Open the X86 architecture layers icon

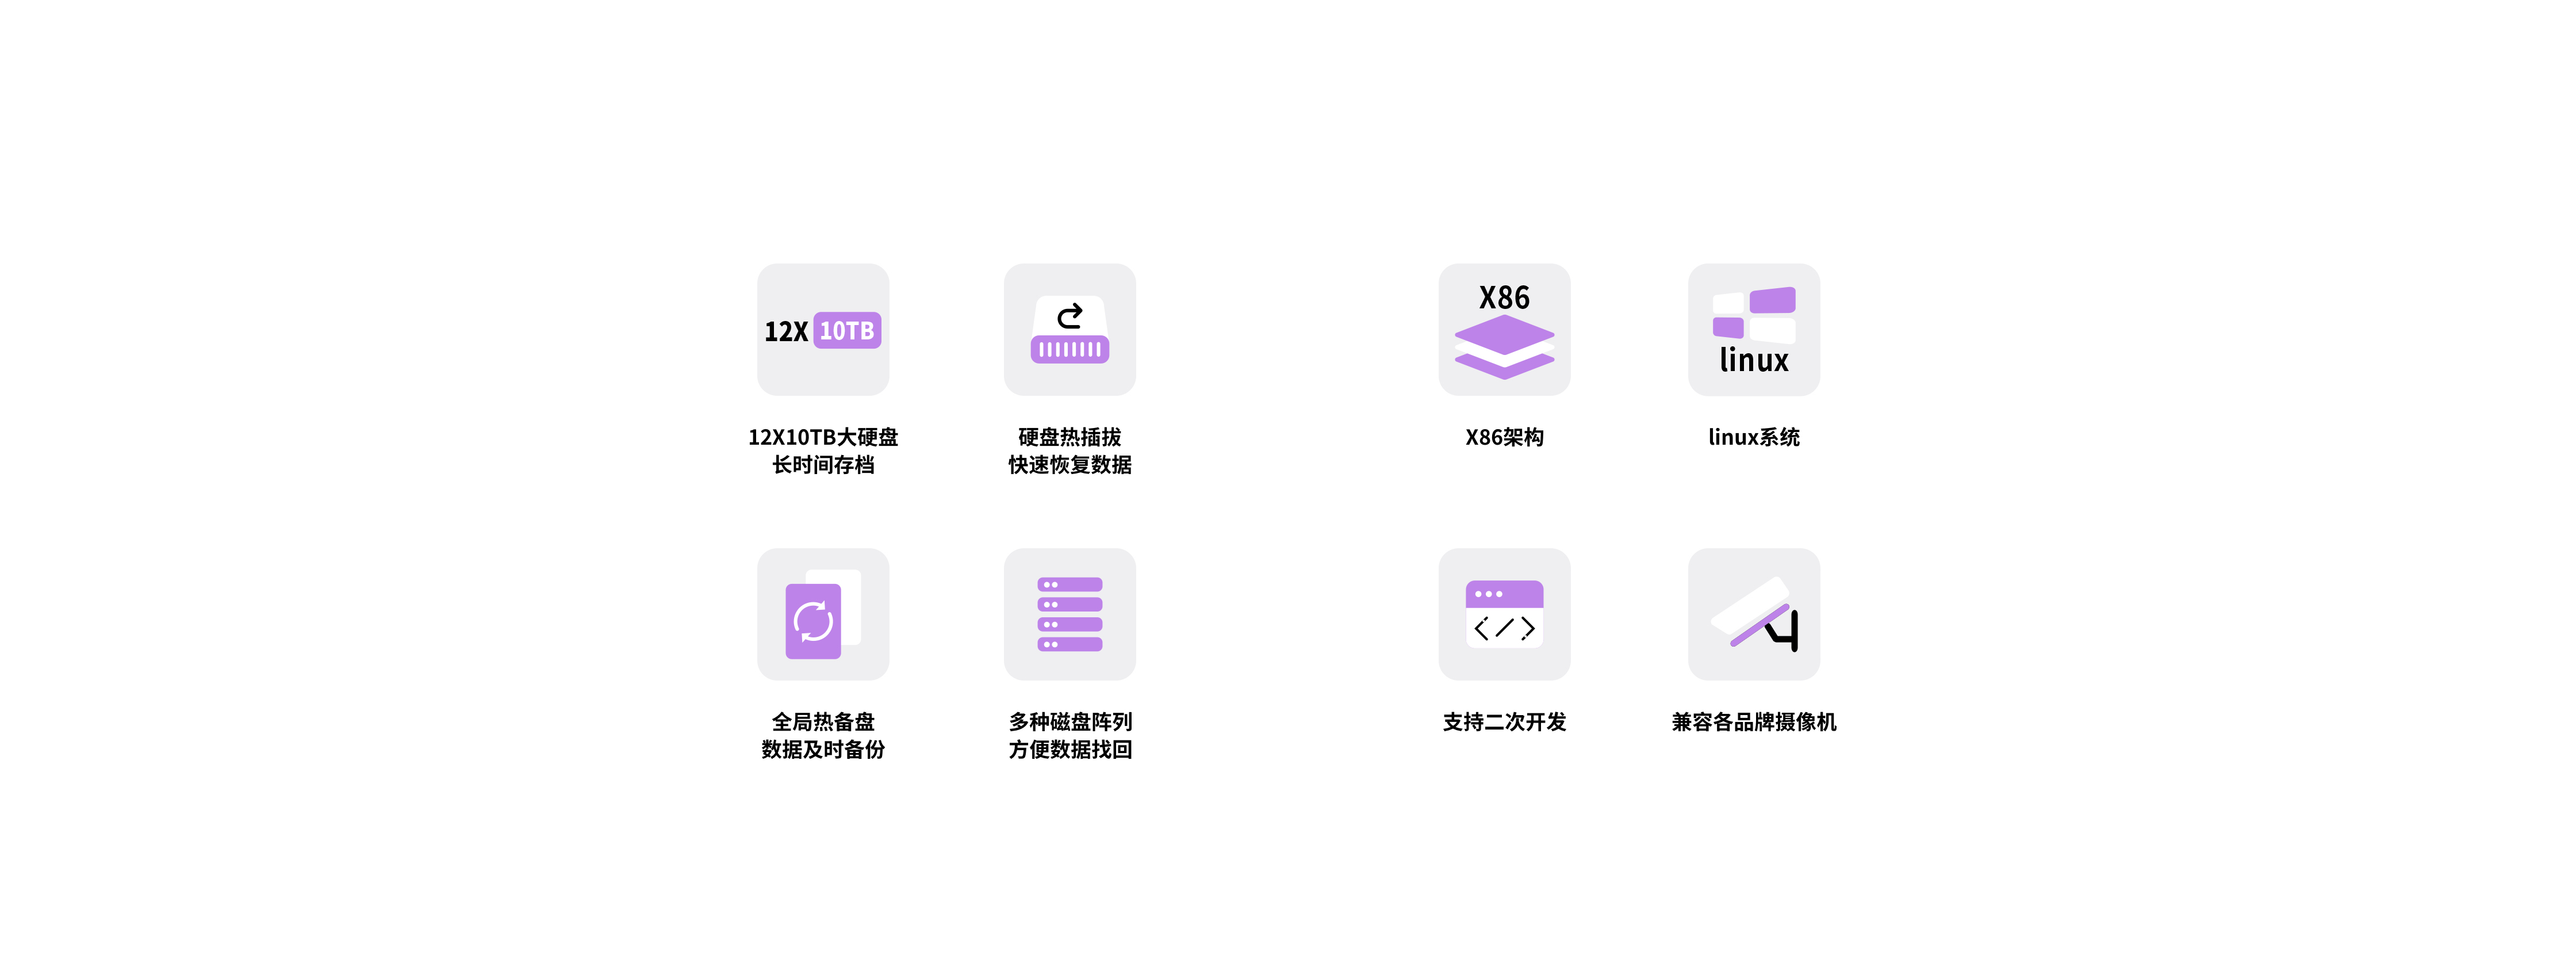[1504, 329]
